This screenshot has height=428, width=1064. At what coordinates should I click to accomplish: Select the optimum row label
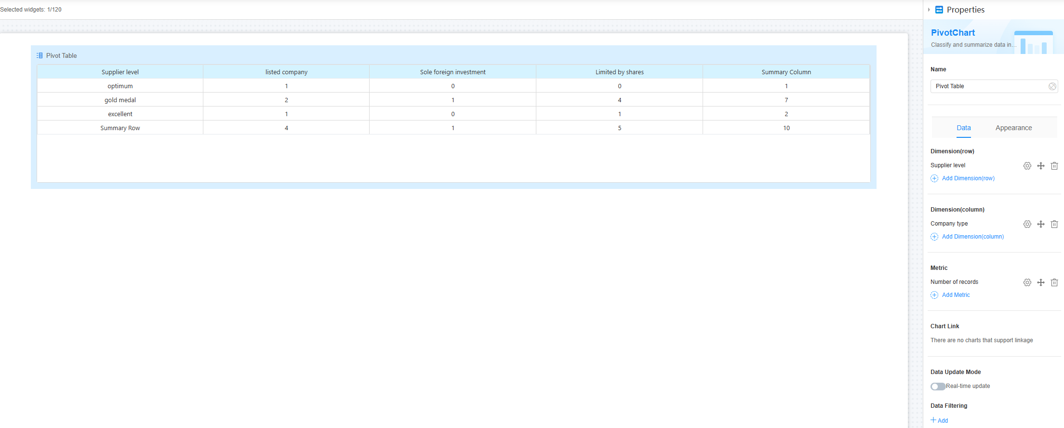pyautogui.click(x=120, y=86)
